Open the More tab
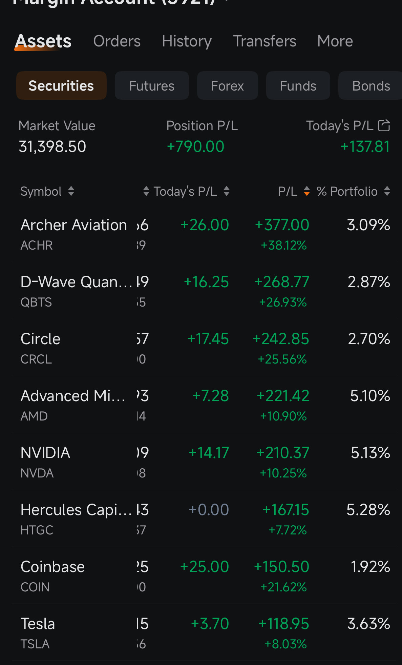The height and width of the screenshot is (665, 402). point(335,41)
